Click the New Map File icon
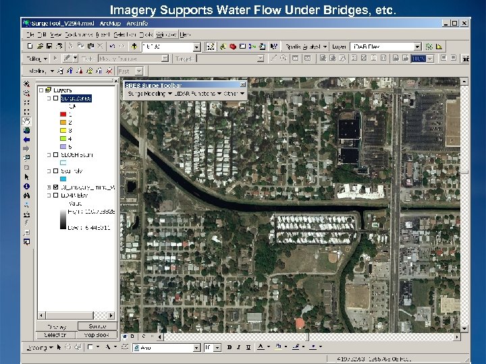Image resolution: width=486 pixels, height=364 pixels. [30, 46]
